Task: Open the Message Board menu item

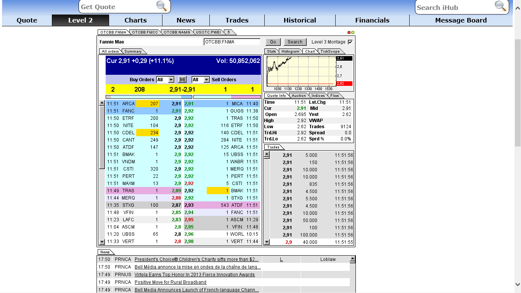Action: coord(461,20)
